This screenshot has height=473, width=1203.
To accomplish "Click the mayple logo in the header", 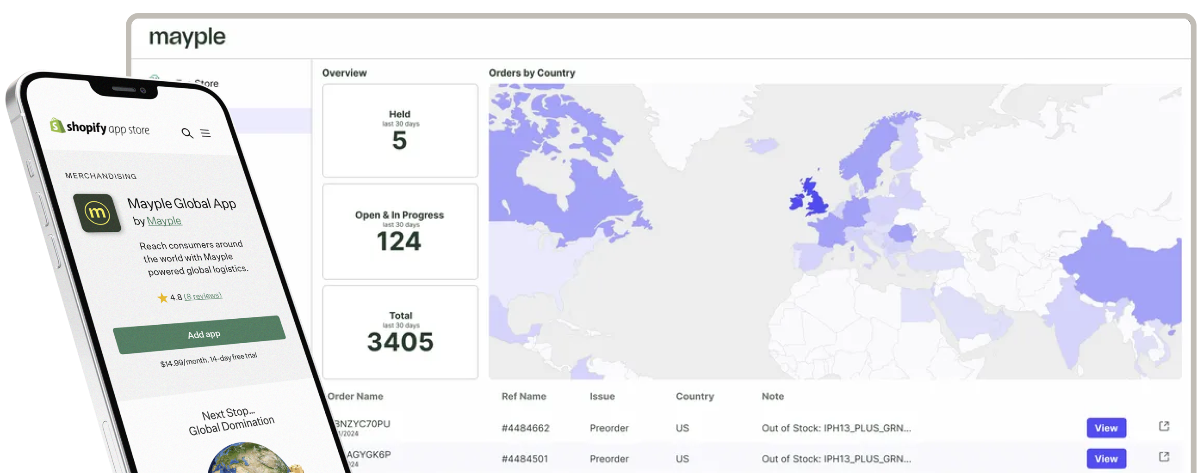I will click(187, 37).
